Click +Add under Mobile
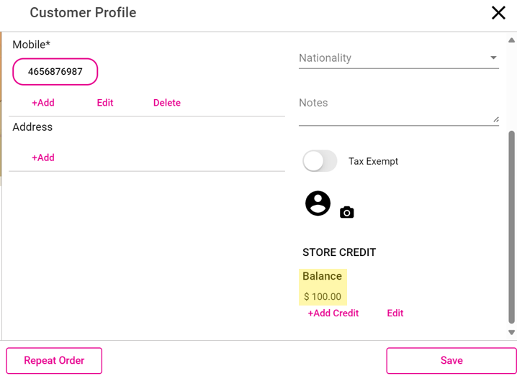Screen dimensions: 517x376 point(43,103)
